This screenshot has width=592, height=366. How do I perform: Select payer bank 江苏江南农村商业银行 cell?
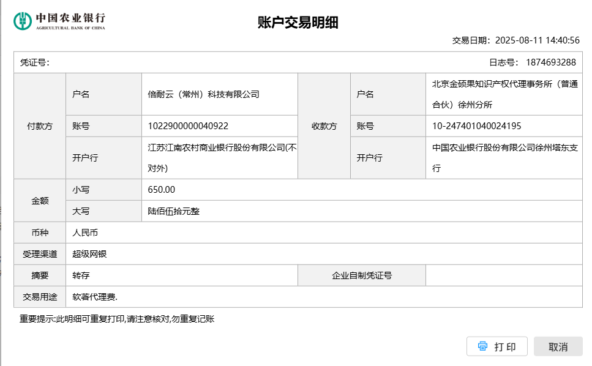point(222,158)
